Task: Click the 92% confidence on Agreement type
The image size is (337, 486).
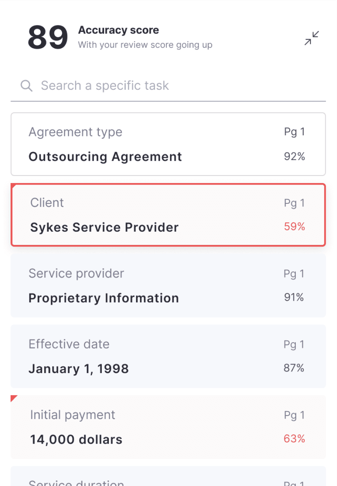Action: [294, 156]
